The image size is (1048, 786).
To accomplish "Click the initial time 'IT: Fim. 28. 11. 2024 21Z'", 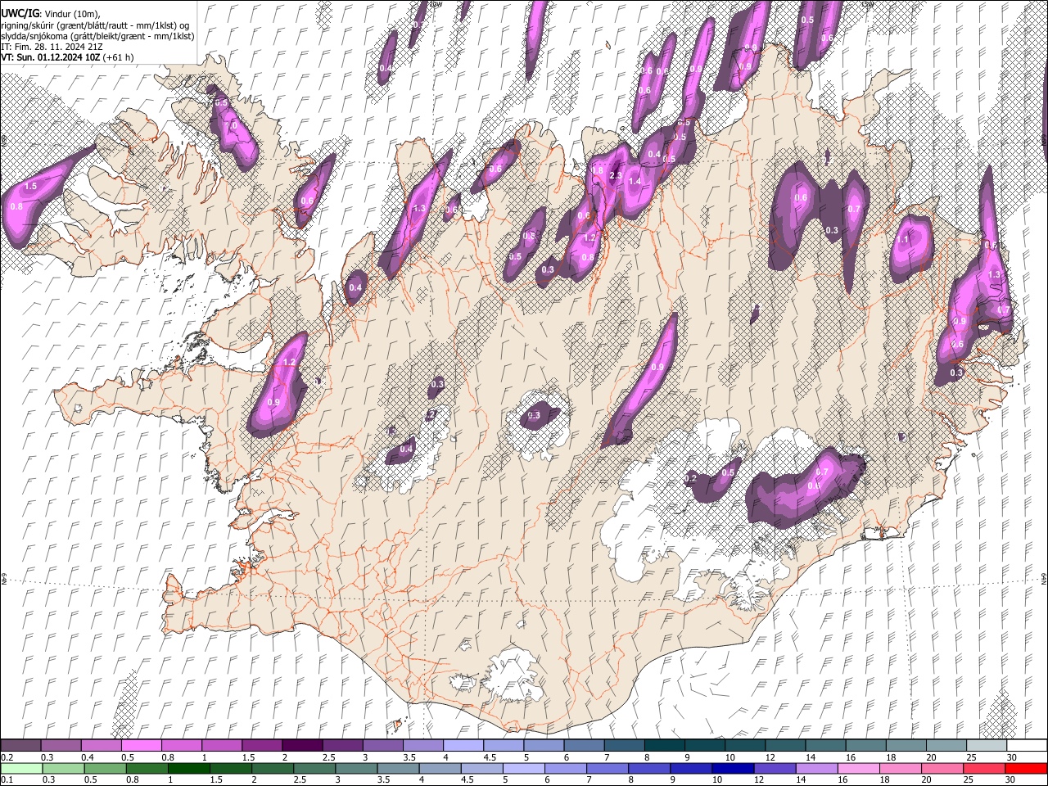I will tap(52, 47).
